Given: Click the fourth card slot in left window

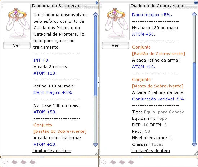Looking at the screenshot, I should tap(32, 162).
